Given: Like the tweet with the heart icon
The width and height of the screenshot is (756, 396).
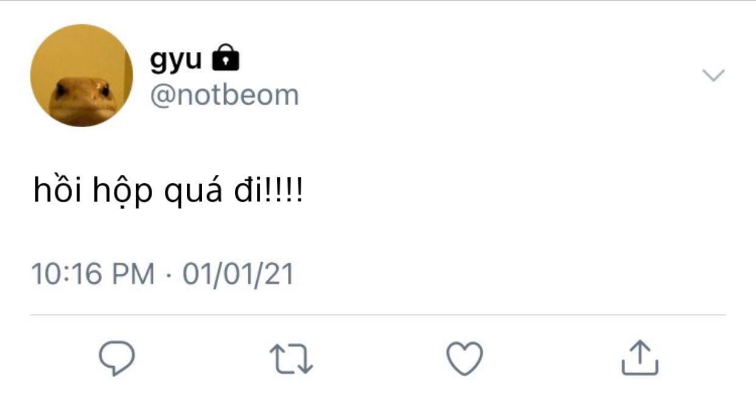Looking at the screenshot, I should pos(465,358).
